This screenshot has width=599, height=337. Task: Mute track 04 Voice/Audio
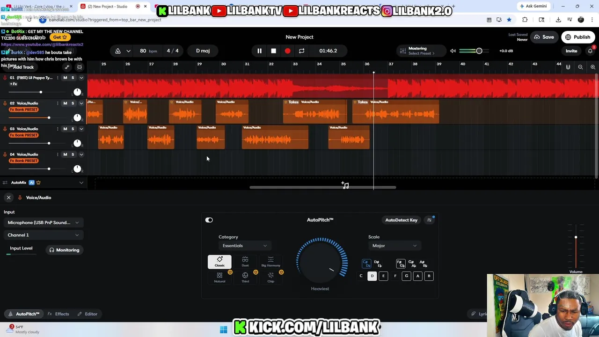[x=65, y=154]
